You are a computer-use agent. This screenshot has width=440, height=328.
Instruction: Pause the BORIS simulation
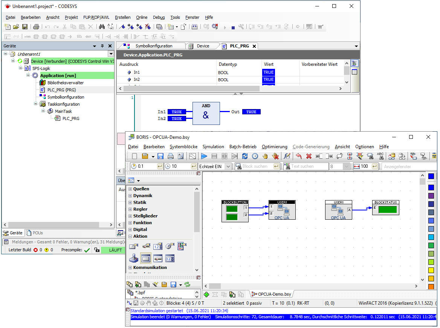224,156
